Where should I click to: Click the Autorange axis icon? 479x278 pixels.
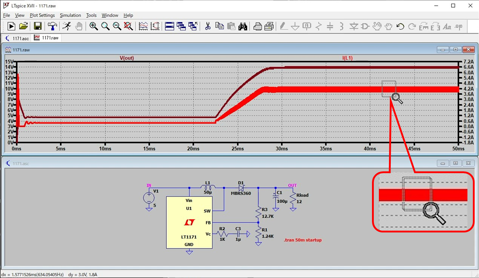coord(155,26)
